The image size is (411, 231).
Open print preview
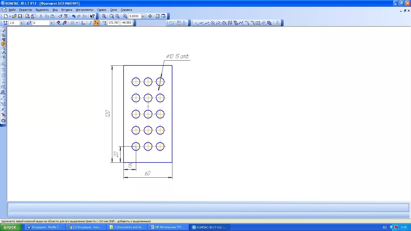coord(27,16)
